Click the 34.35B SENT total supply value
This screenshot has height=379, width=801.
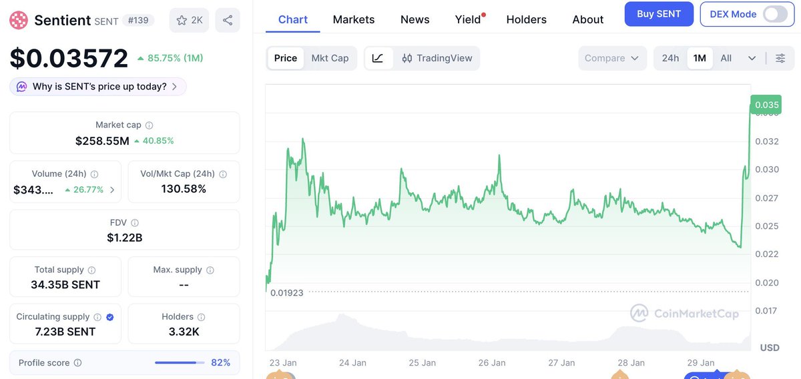coord(65,285)
